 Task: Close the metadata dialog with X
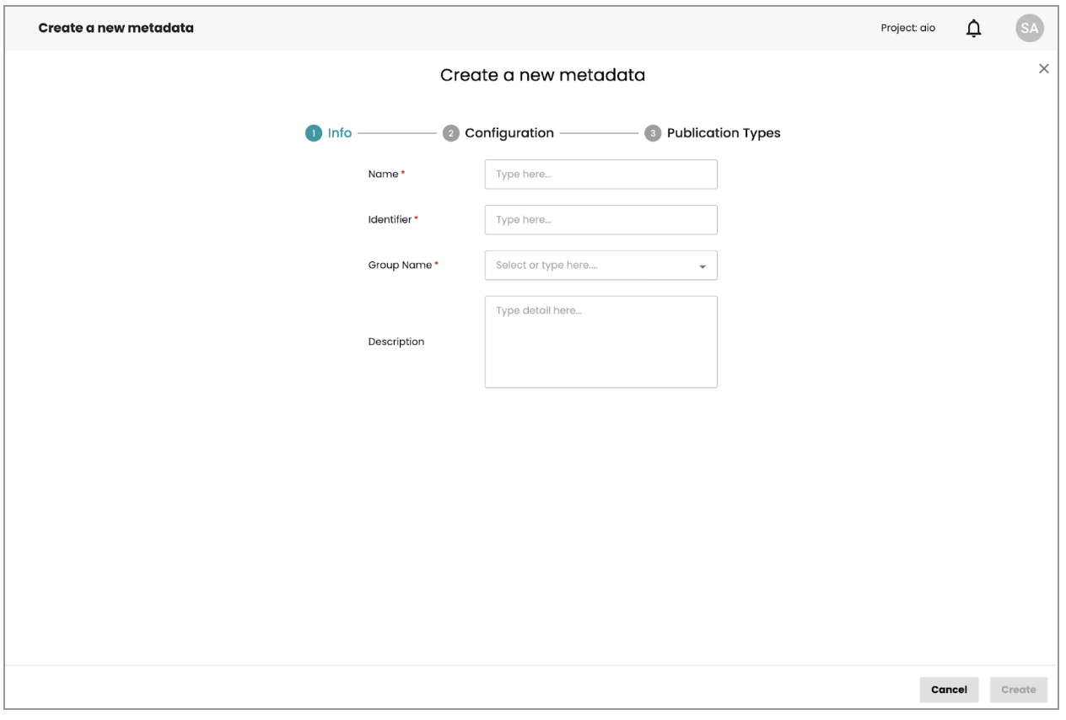pyautogui.click(x=1043, y=68)
